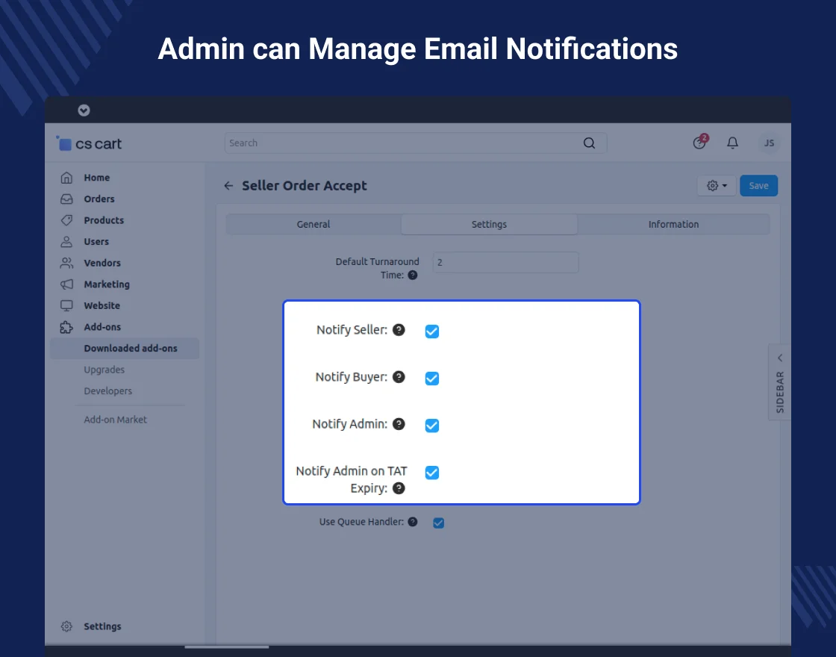Screen dimensions: 836x657
Task: Click help icon beside Use Queue Handler
Action: click(x=413, y=522)
